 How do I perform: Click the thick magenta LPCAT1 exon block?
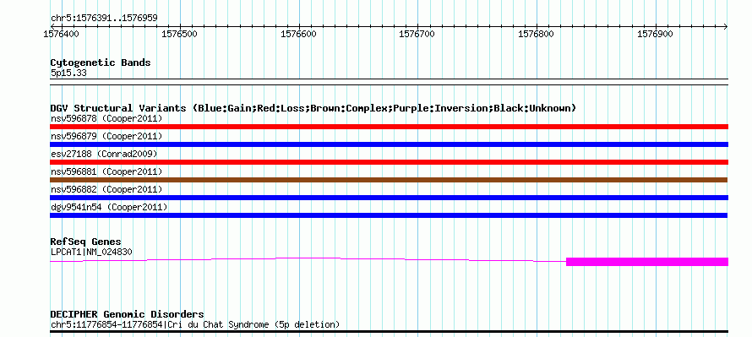647,262
